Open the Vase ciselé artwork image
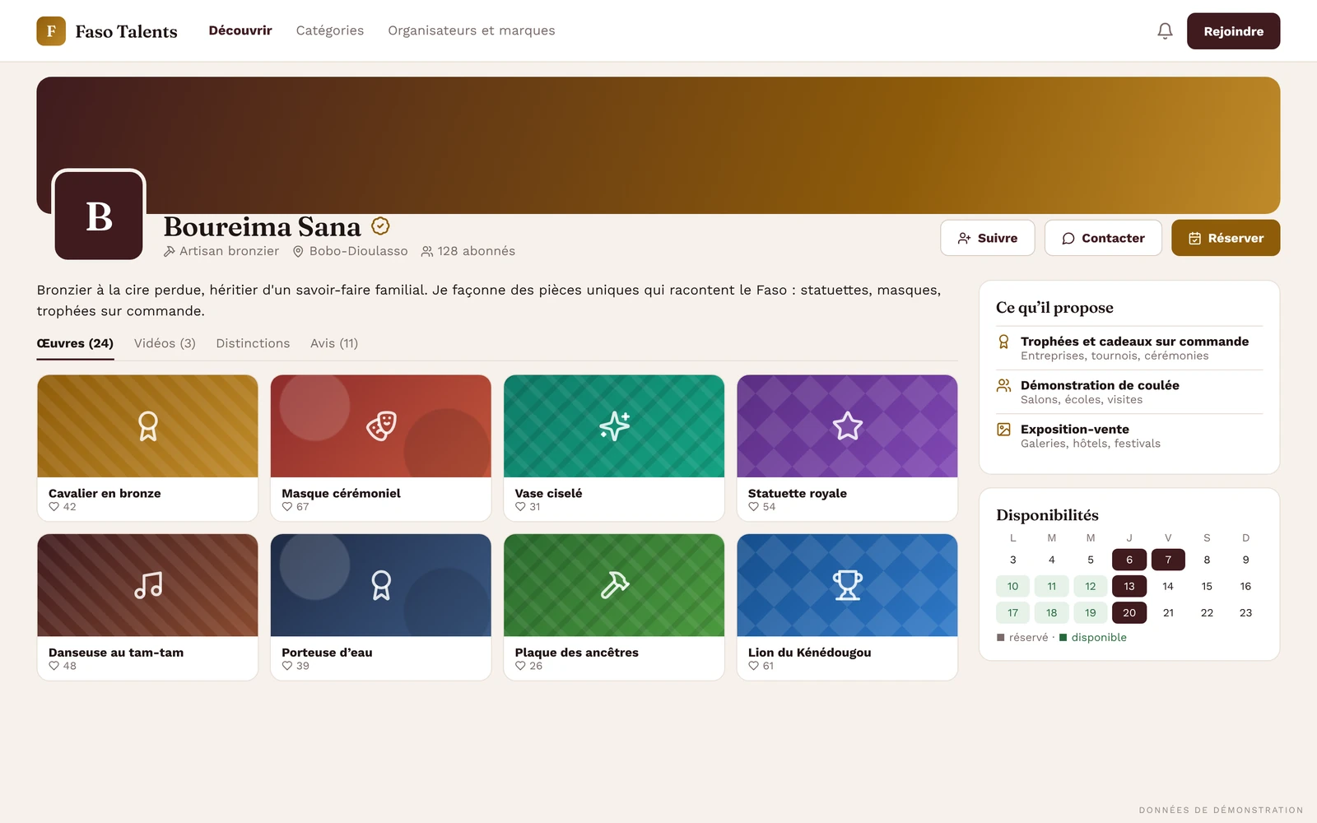This screenshot has width=1317, height=823. [x=614, y=426]
